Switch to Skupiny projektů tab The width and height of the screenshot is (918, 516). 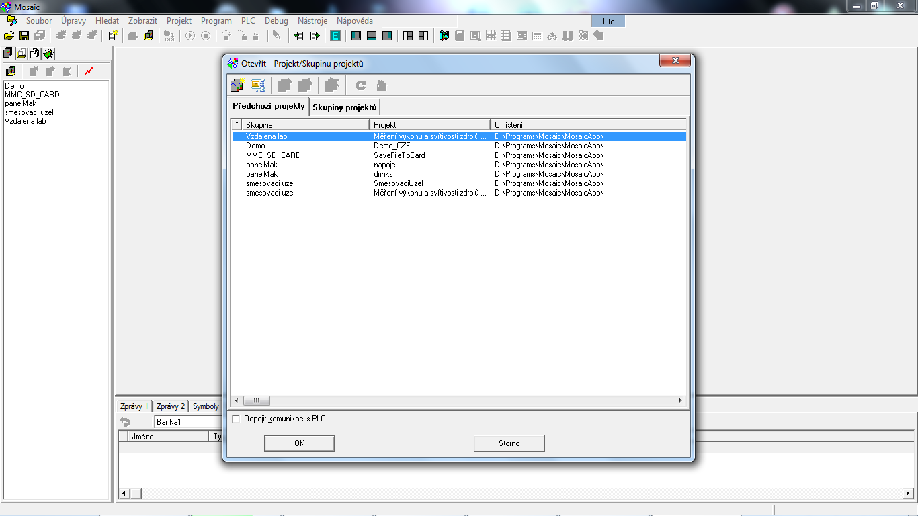point(345,107)
